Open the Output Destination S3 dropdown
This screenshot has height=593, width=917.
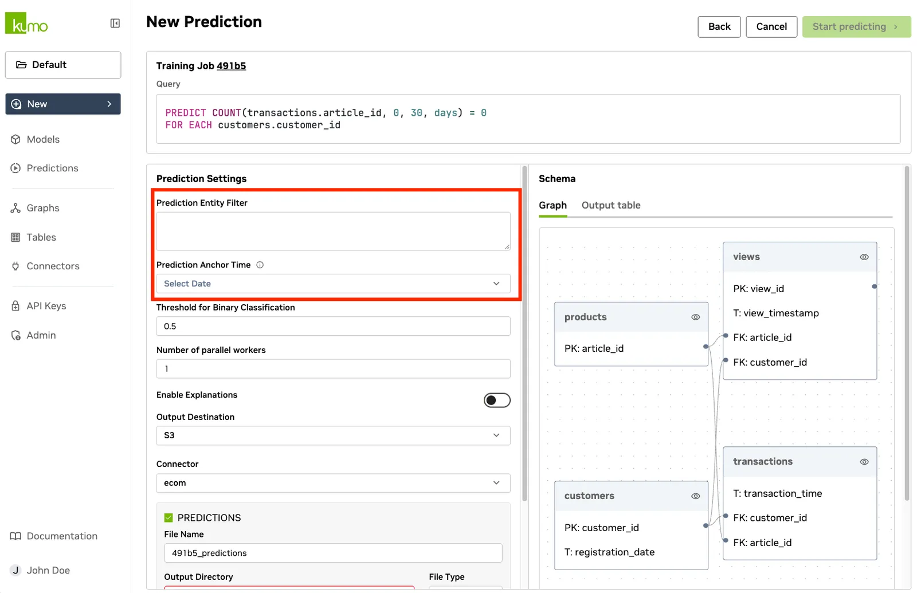coord(333,435)
